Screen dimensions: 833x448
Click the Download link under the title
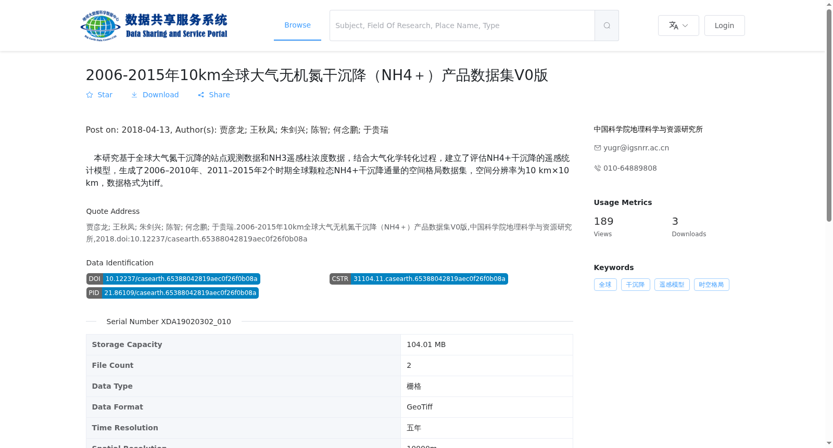[155, 95]
